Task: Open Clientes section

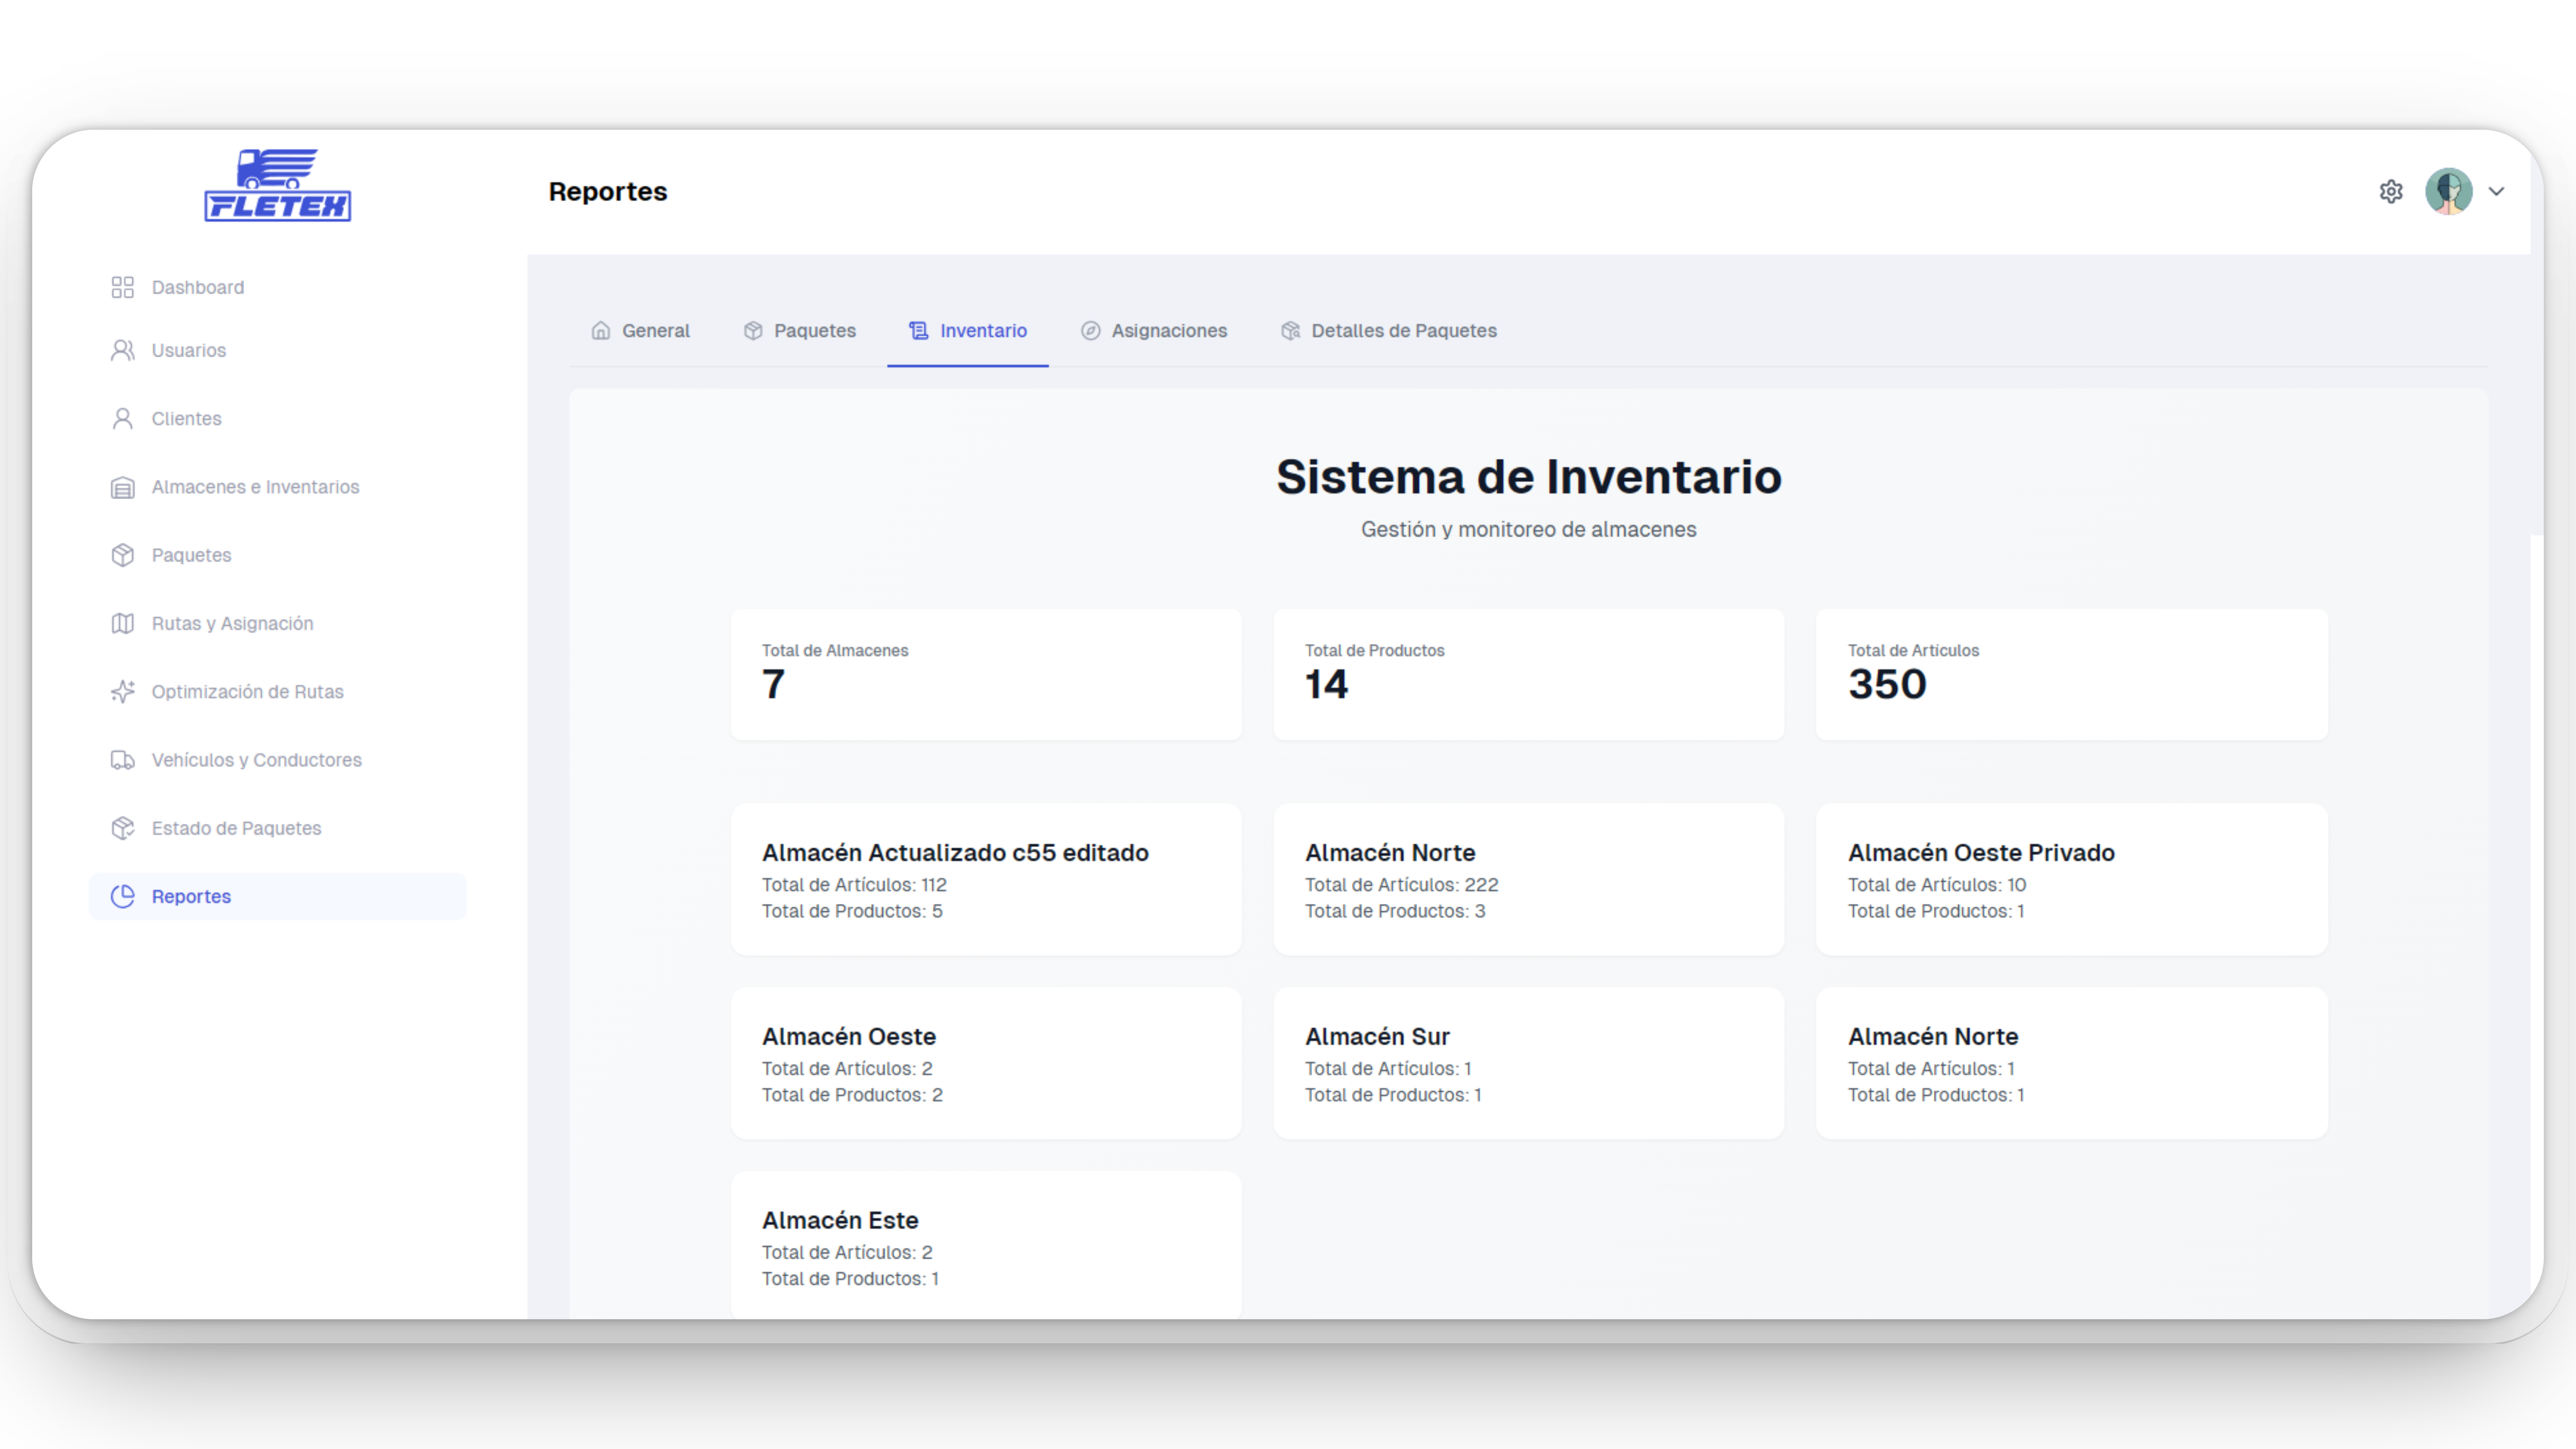Action: coord(278,418)
